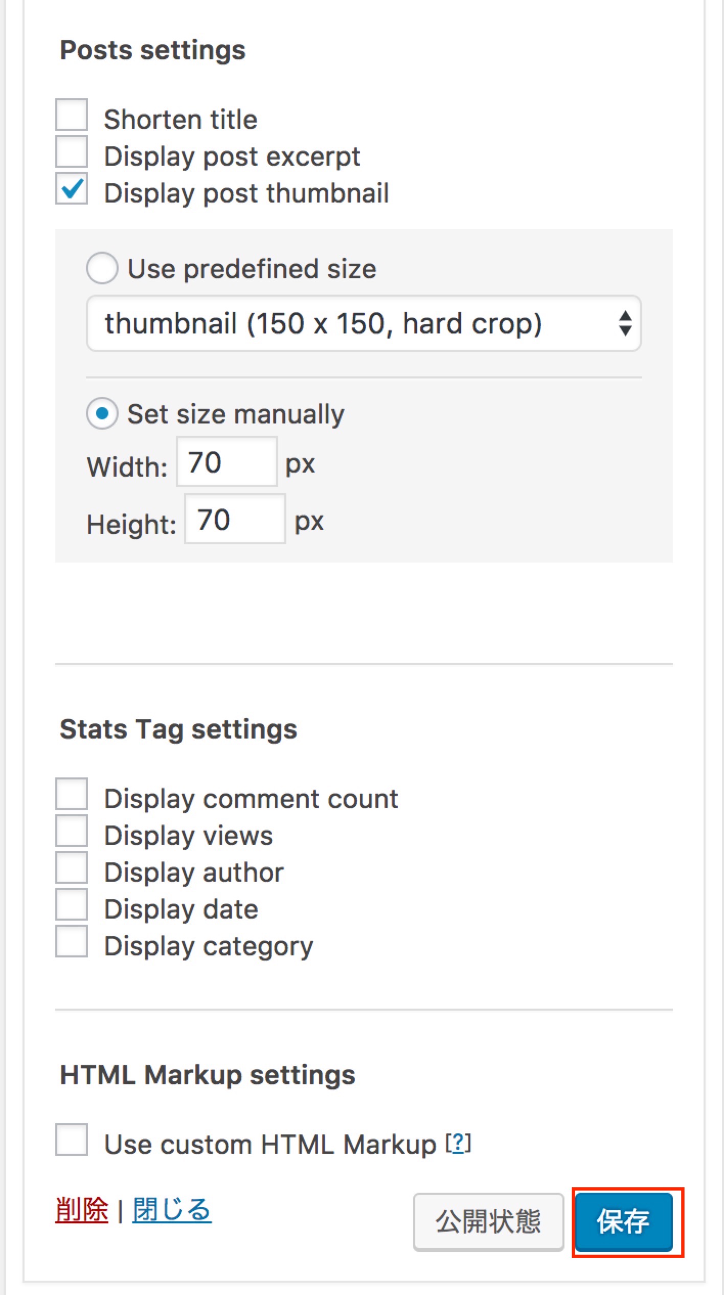Click the Height input field

pos(235,519)
